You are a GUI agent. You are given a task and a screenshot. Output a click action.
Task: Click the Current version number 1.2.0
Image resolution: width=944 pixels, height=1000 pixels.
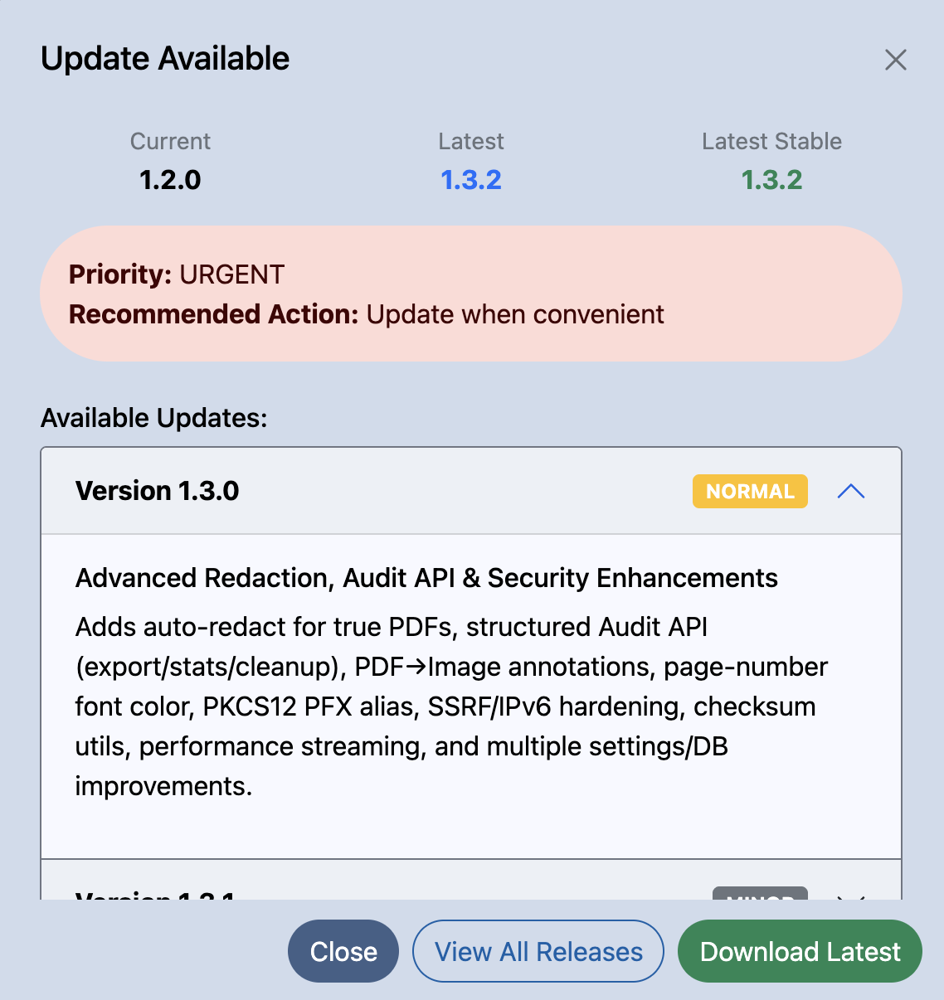pos(170,180)
